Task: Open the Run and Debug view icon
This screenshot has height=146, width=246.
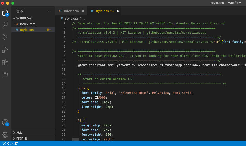Action: [5, 50]
